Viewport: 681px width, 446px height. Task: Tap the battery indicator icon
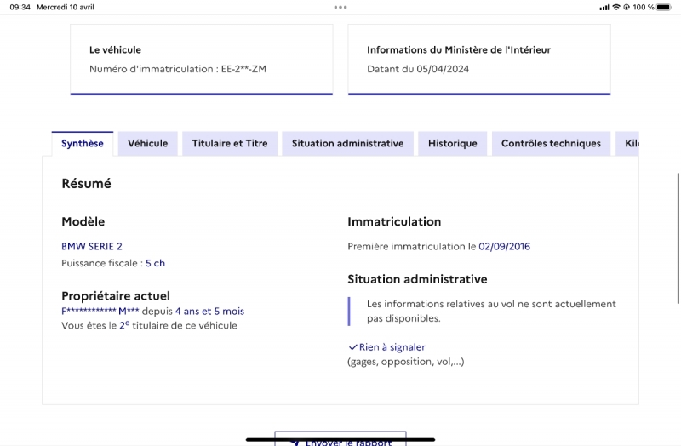[664, 7]
